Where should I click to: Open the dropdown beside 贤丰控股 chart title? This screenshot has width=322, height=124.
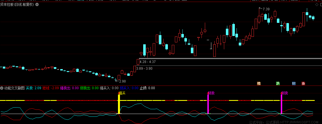click(x=37, y=4)
